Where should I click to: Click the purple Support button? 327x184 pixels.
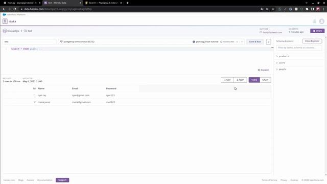pyautogui.click(x=62, y=180)
